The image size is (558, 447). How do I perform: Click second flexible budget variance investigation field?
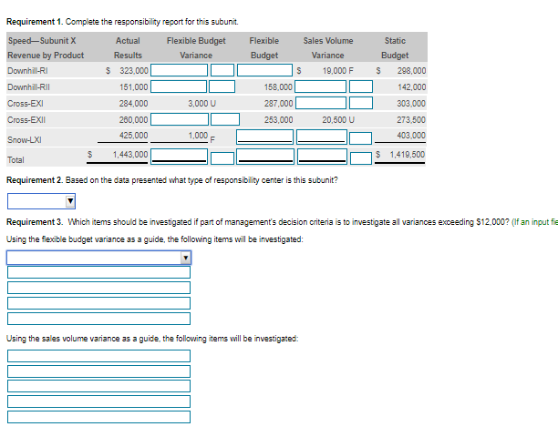pos(99,272)
